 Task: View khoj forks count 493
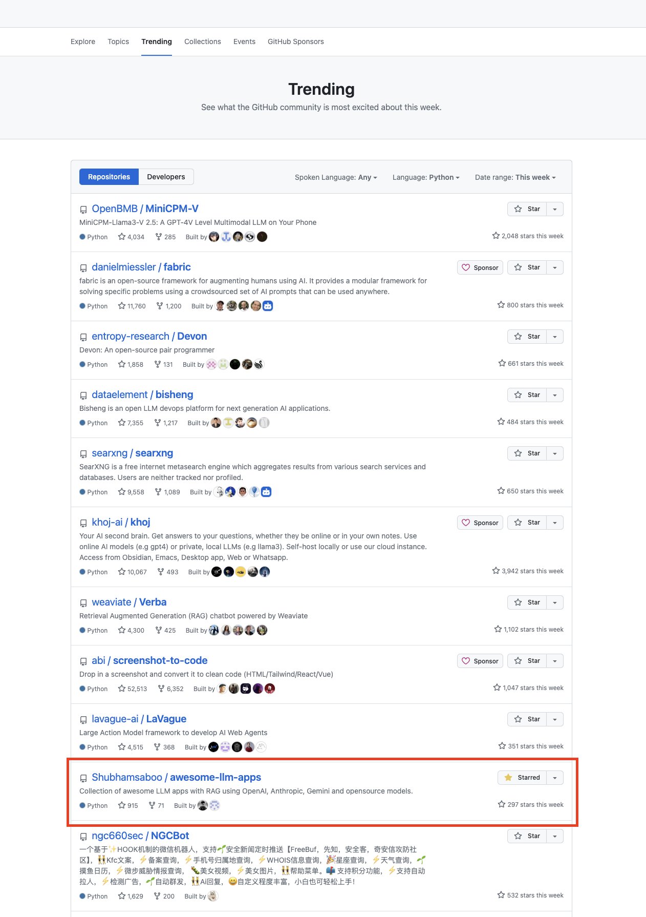click(x=168, y=572)
